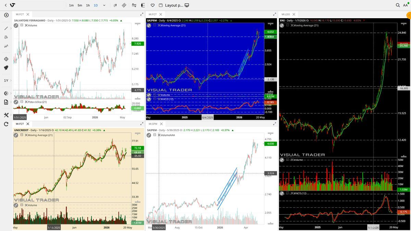Screen dimensions: 411x231
Task: Click the green 7.920 price label on Ferragamo scale
Action: pyautogui.click(x=138, y=44)
